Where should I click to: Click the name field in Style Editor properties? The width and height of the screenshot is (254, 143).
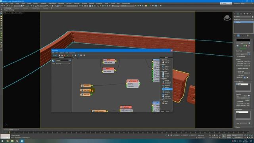(62, 60)
